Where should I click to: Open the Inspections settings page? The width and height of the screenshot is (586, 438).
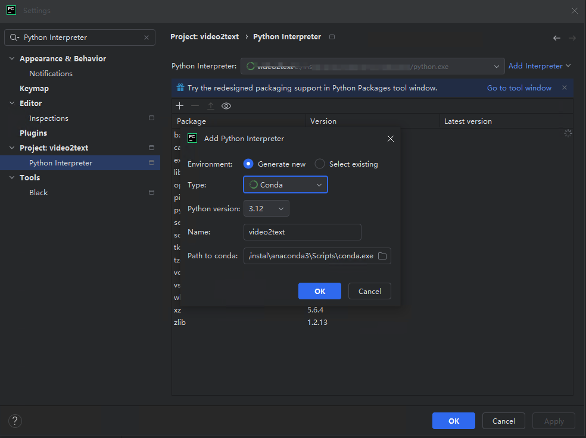coord(49,118)
